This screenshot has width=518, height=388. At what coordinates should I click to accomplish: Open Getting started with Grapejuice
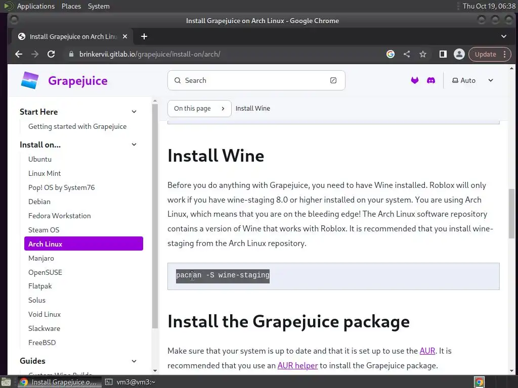(77, 126)
